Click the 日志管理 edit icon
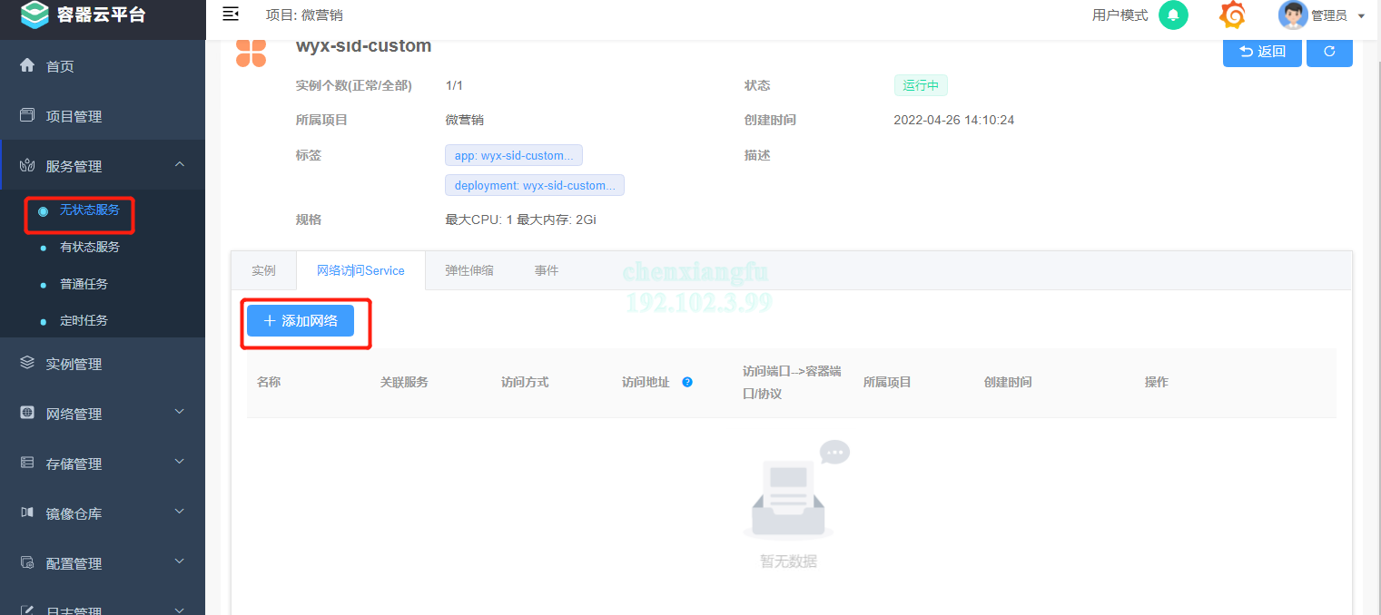The image size is (1381, 615). click(x=27, y=610)
